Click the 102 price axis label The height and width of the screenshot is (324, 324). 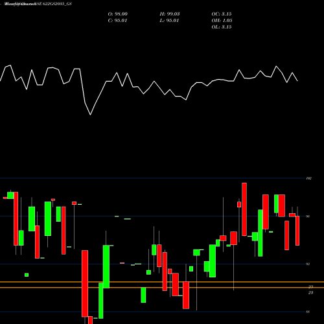[309, 178]
